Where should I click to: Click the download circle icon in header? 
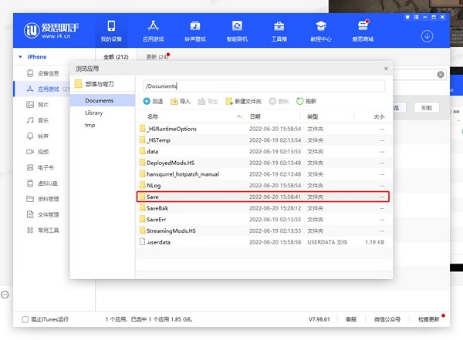point(427,36)
